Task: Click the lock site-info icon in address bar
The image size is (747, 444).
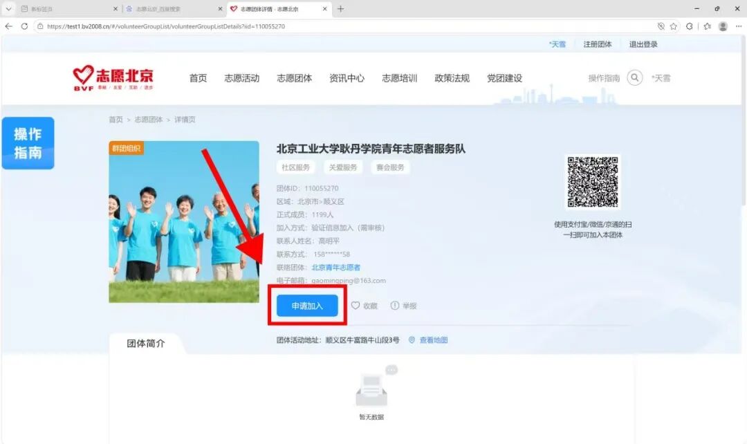Action: [x=41, y=26]
